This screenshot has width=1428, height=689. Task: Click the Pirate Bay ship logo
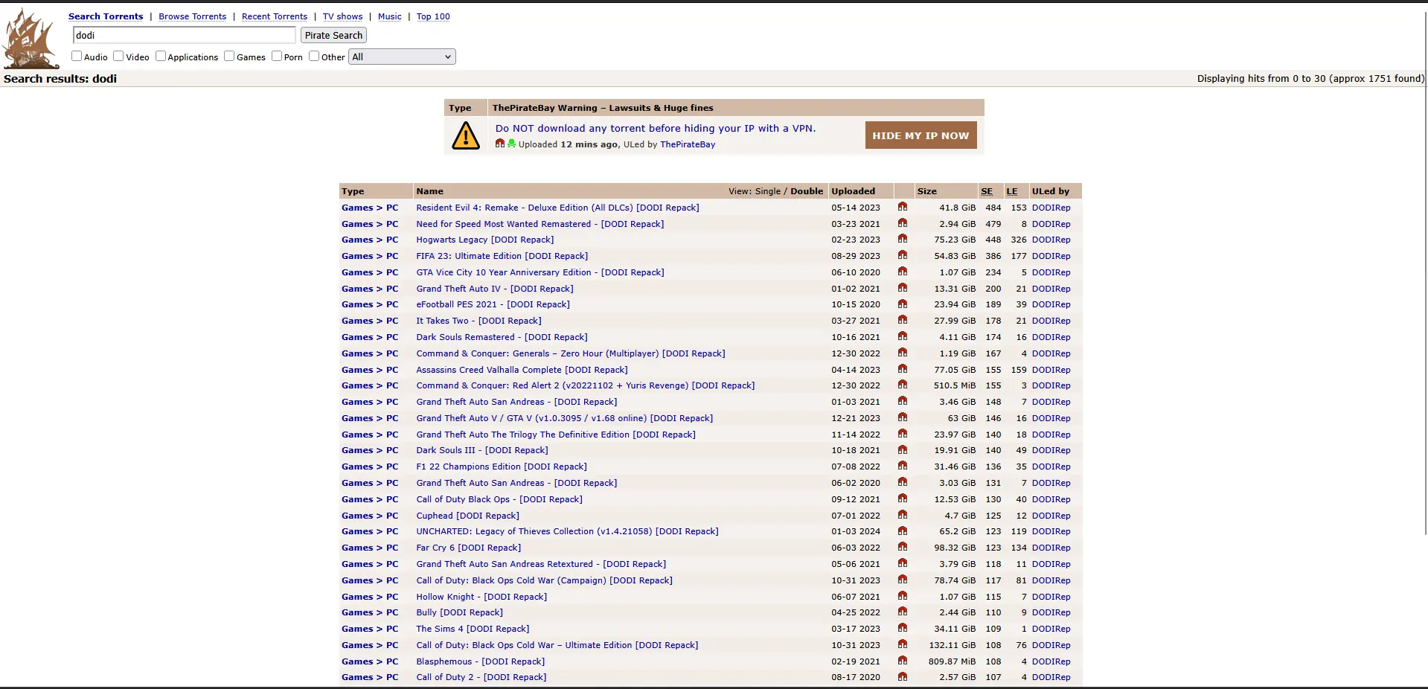click(x=31, y=39)
